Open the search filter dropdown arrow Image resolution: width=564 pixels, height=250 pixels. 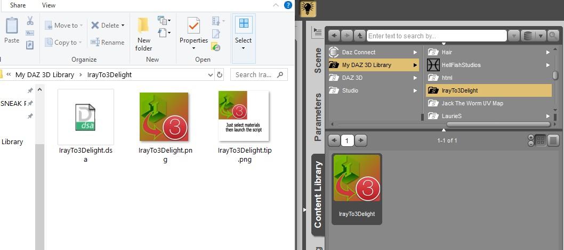point(513,36)
